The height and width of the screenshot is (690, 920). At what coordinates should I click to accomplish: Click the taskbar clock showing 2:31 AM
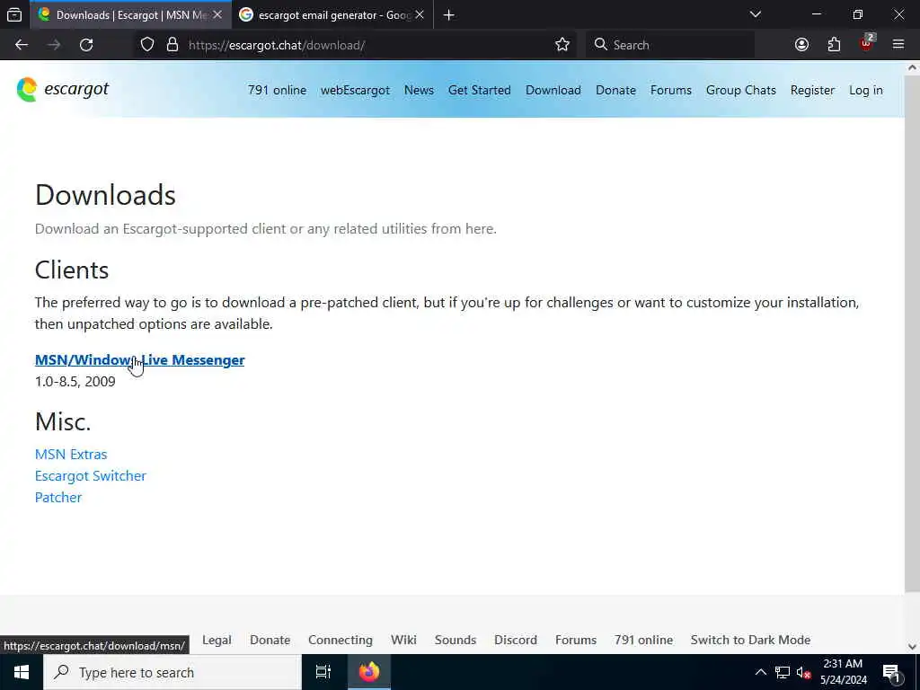843,672
